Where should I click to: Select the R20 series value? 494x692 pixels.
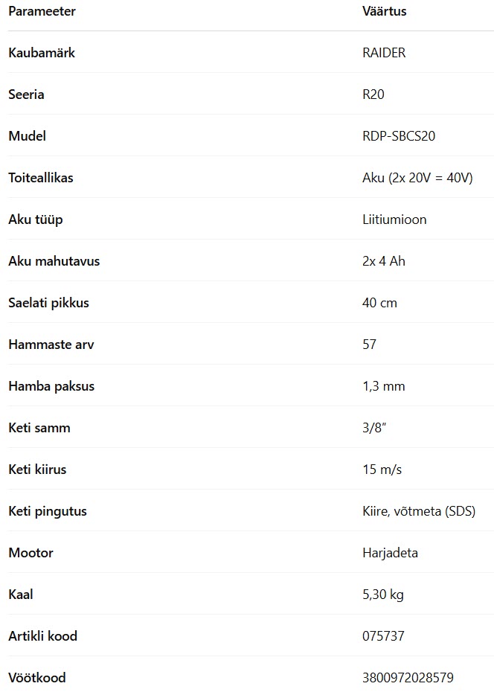373,94
